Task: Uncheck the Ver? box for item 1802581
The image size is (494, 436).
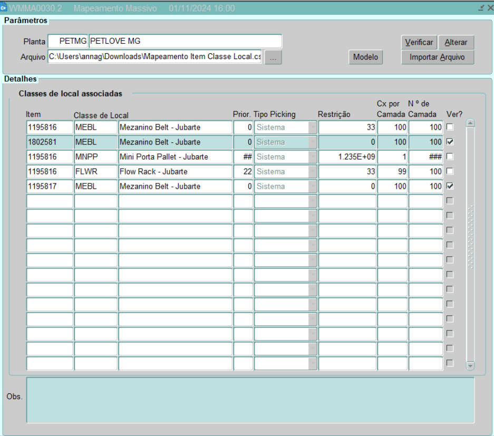Action: [x=450, y=142]
